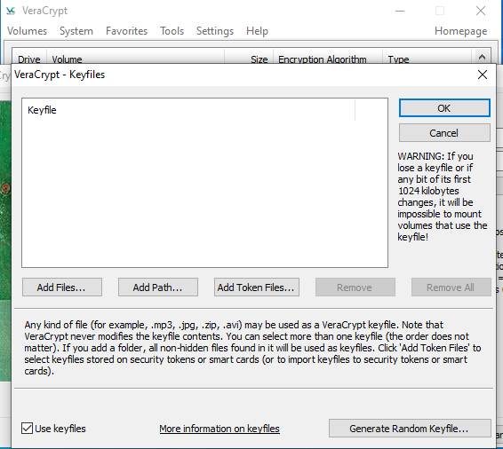Click Add Files... button

(x=62, y=288)
